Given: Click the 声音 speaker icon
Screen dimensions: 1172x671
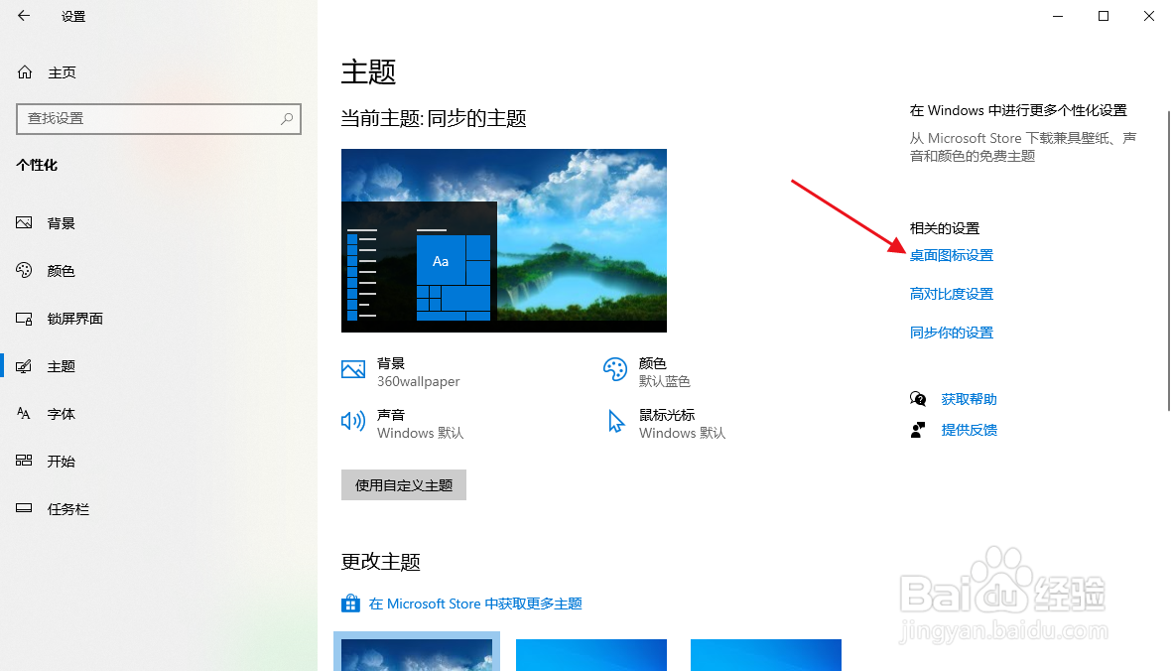Looking at the screenshot, I should click(x=353, y=422).
